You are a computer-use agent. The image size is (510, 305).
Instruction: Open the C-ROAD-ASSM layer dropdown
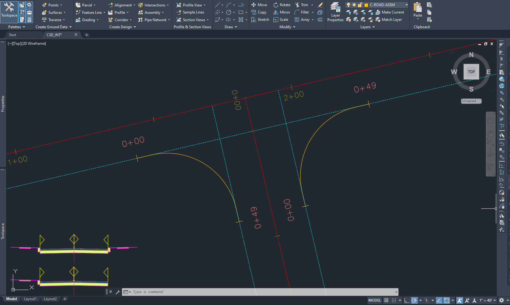click(407, 5)
